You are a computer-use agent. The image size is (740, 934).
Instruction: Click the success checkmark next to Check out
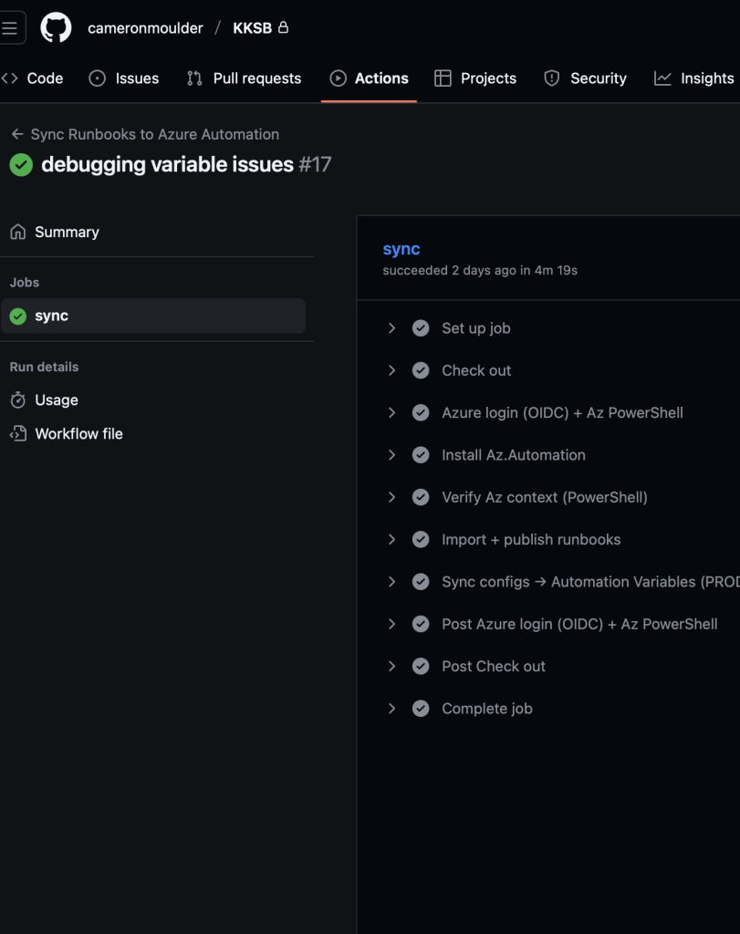[x=421, y=370]
